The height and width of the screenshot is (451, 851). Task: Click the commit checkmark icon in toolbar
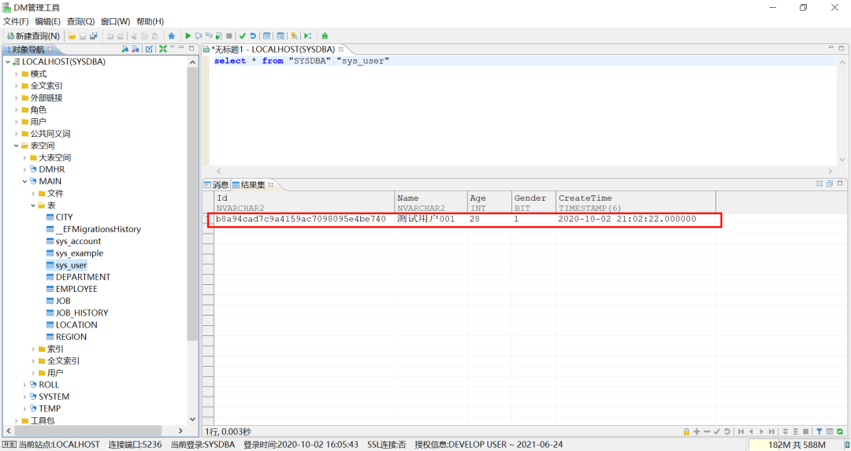click(243, 35)
